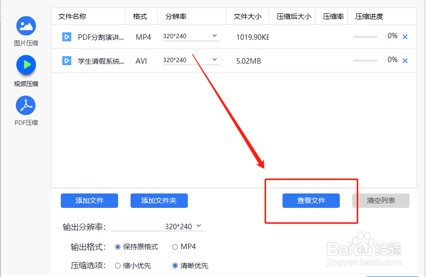426x277 pixels.
Task: Remove the PDF分割演讲 row with the X
Action: pyautogui.click(x=405, y=37)
